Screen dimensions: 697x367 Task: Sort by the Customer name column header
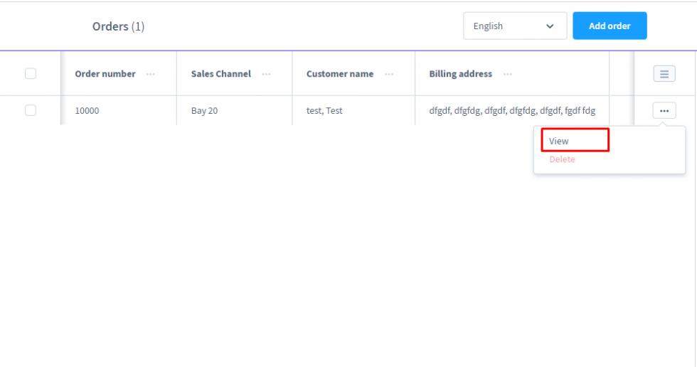pyautogui.click(x=340, y=74)
